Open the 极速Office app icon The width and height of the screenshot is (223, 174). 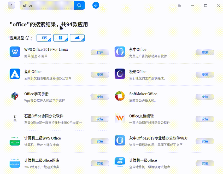pyautogui.click(x=120, y=74)
